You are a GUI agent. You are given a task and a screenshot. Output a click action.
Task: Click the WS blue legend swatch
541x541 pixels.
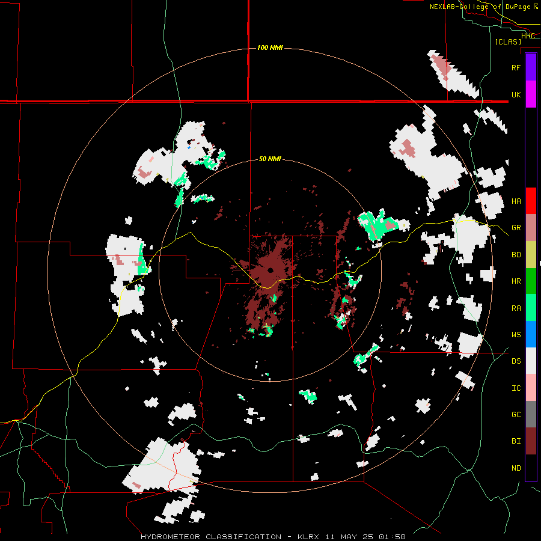(531, 334)
